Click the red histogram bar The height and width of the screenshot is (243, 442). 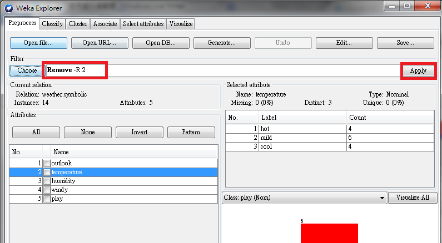point(329,233)
